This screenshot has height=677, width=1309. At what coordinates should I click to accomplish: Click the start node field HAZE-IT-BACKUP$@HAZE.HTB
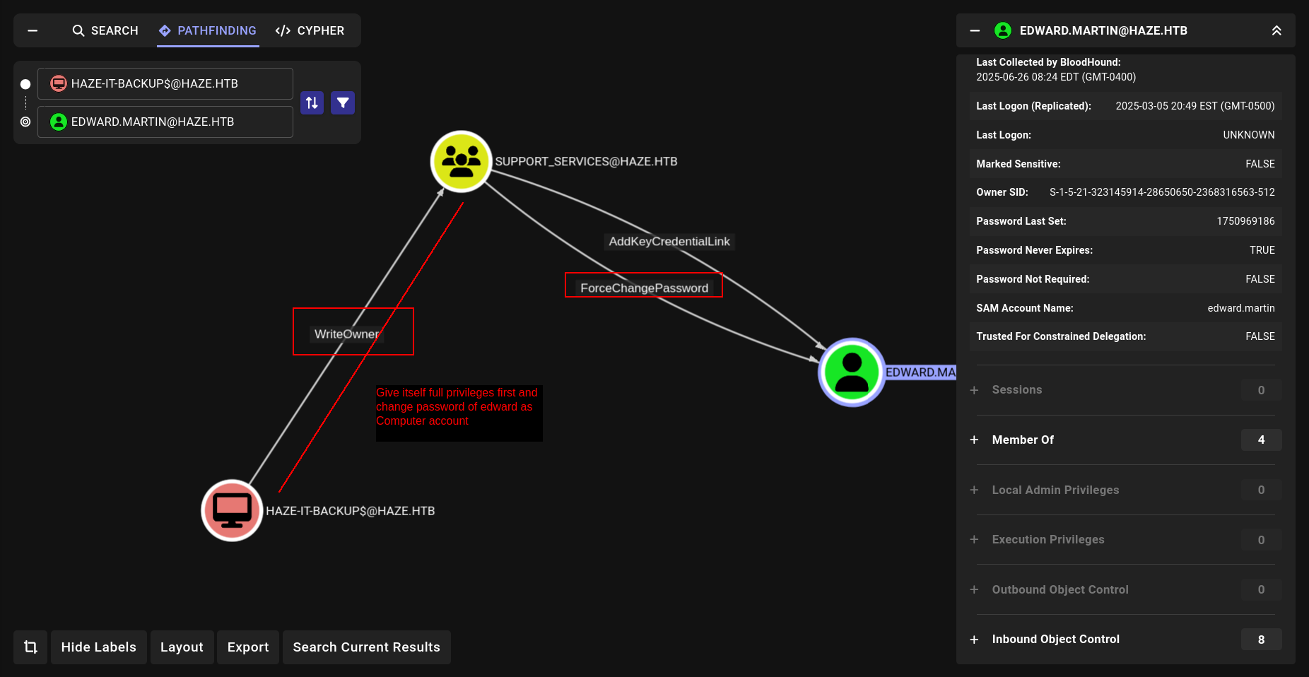[165, 83]
